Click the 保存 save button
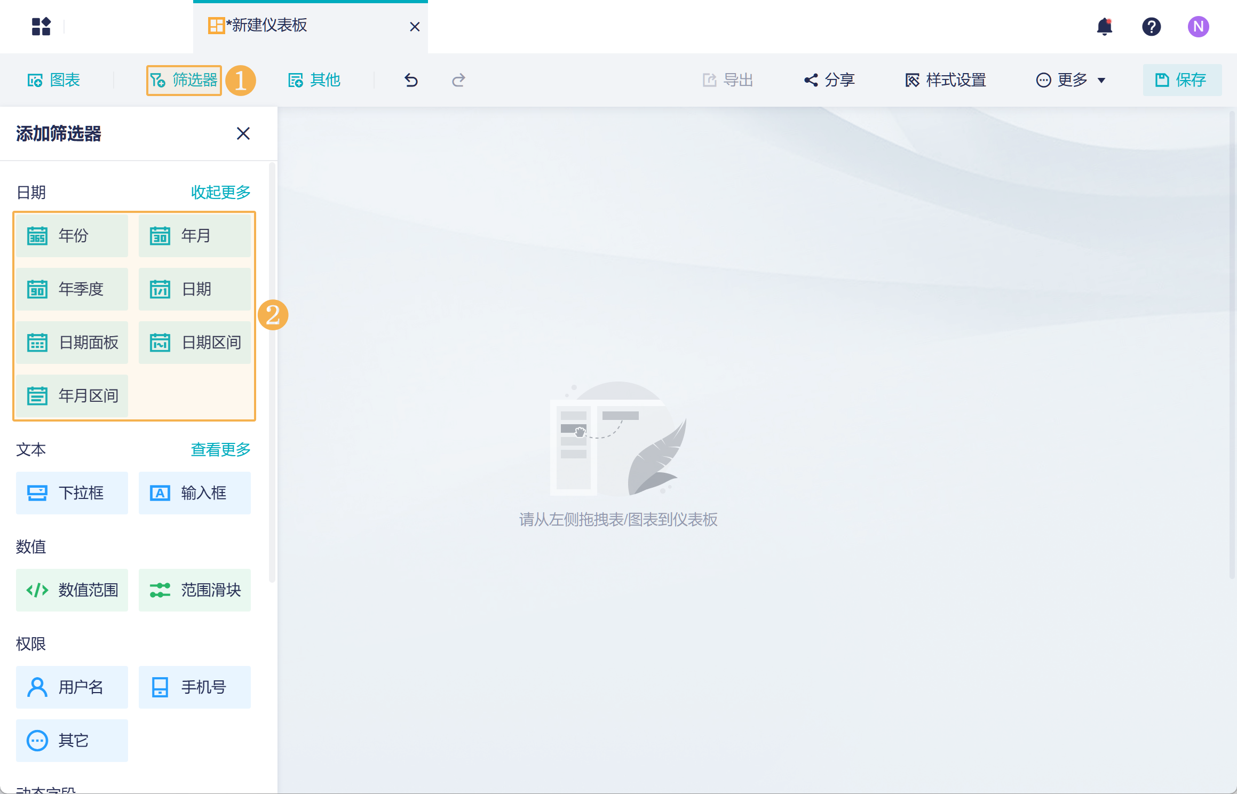The image size is (1237, 794). [x=1182, y=80]
